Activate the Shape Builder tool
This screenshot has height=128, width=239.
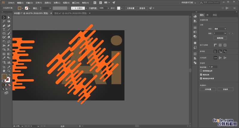[4, 49]
